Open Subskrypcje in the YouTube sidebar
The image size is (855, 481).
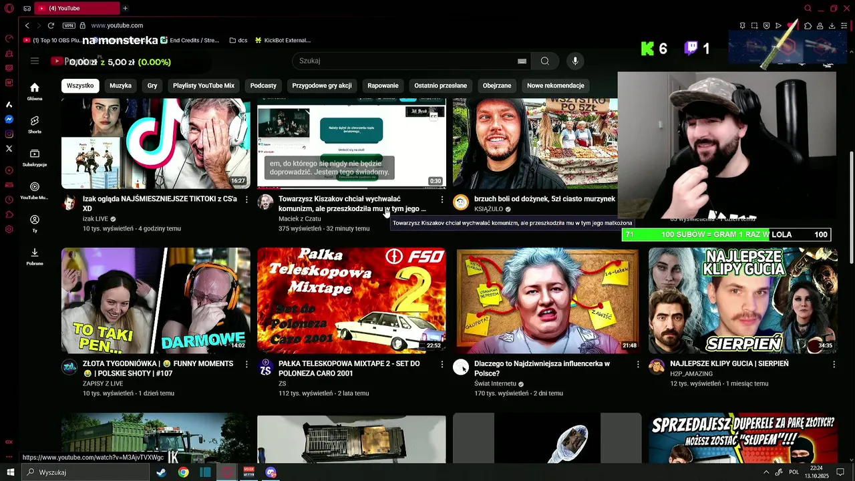(35, 158)
